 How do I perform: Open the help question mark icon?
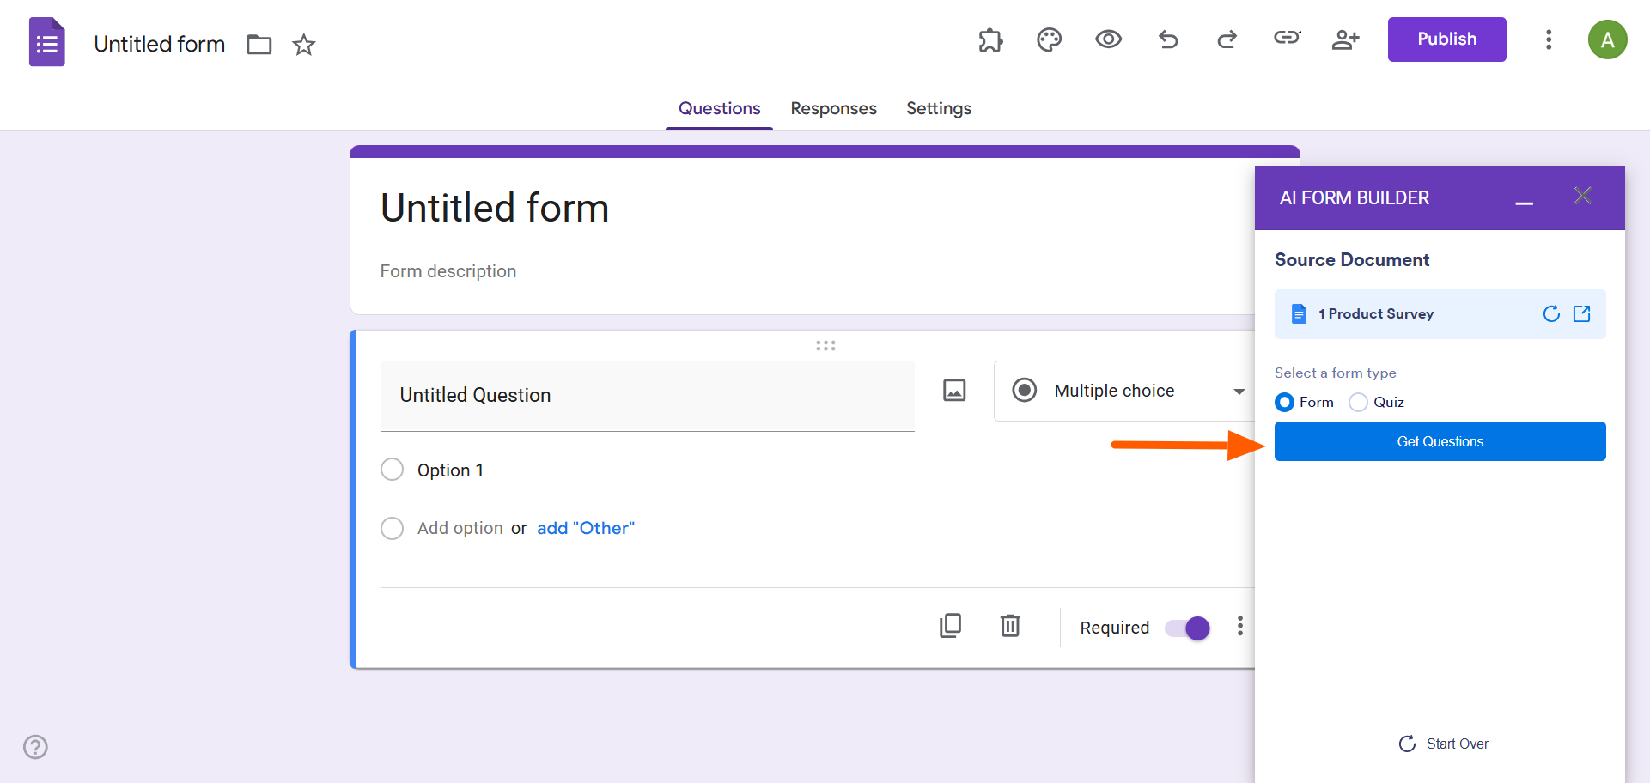35,747
